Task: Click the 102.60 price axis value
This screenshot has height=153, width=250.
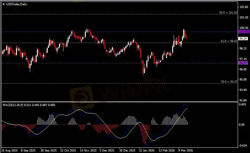Action: pos(243,7)
